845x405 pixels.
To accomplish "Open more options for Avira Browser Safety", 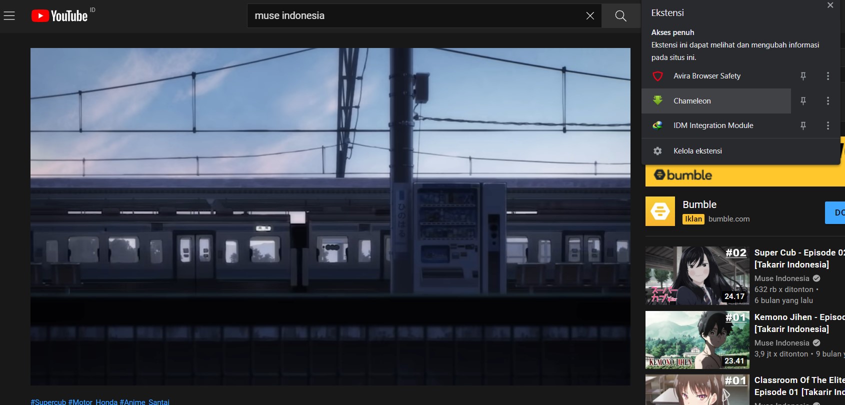I will coord(828,76).
